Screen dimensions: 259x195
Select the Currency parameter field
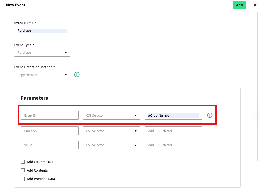(50, 131)
